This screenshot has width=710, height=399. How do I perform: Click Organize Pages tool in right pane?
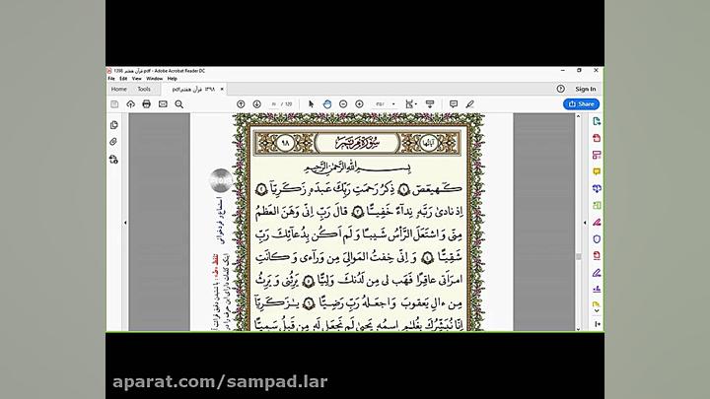tap(597, 205)
